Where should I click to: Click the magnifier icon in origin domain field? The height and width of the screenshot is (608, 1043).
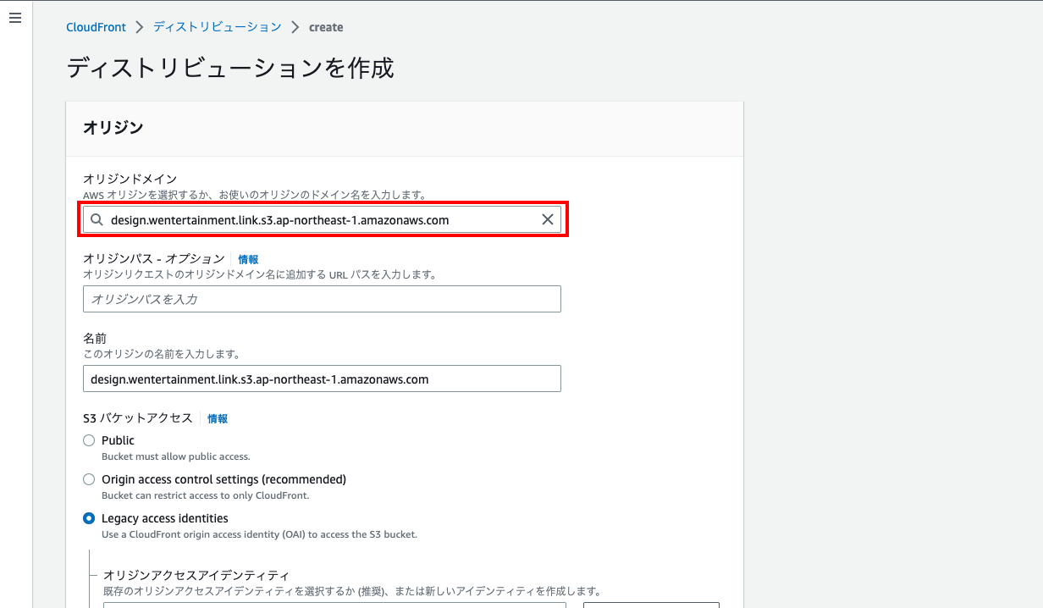click(97, 220)
